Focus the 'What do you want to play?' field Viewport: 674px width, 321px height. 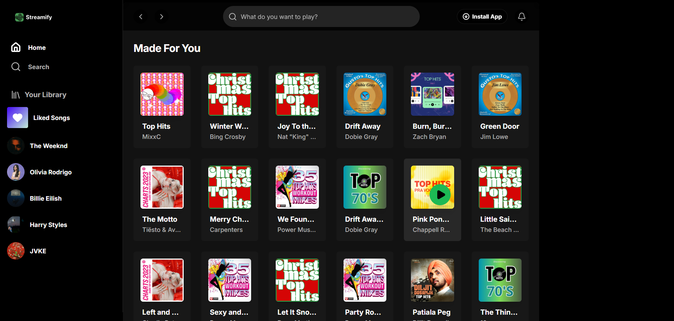(x=321, y=16)
